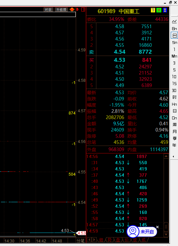178x246 pixels.
Task: Click the 金额 value 9.5亿
Action: pos(119,124)
